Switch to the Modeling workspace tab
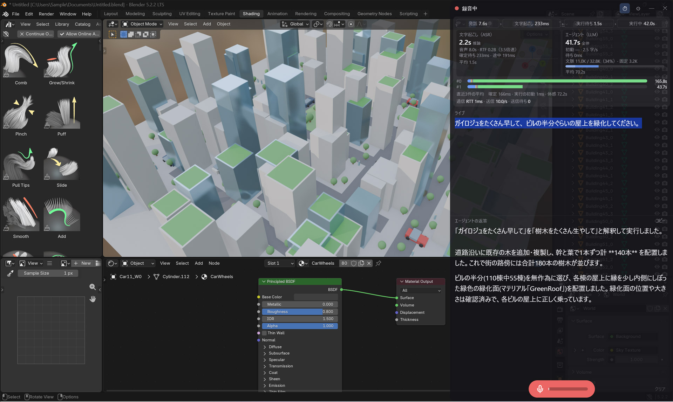Screen dimensions: 673x402 click(135, 14)
